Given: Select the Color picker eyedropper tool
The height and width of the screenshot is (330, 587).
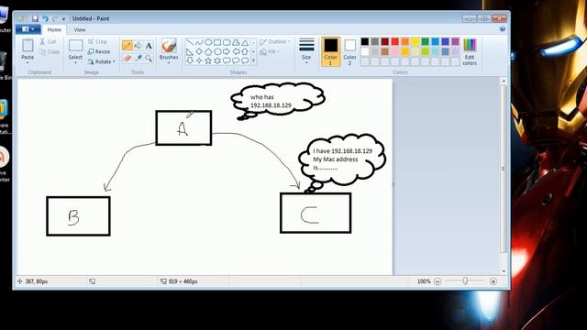Looking at the screenshot, I should pos(138,58).
